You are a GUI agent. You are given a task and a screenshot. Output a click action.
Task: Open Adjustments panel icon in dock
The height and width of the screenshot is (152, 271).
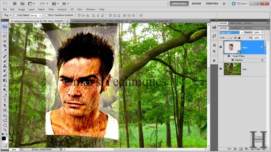click(x=214, y=61)
